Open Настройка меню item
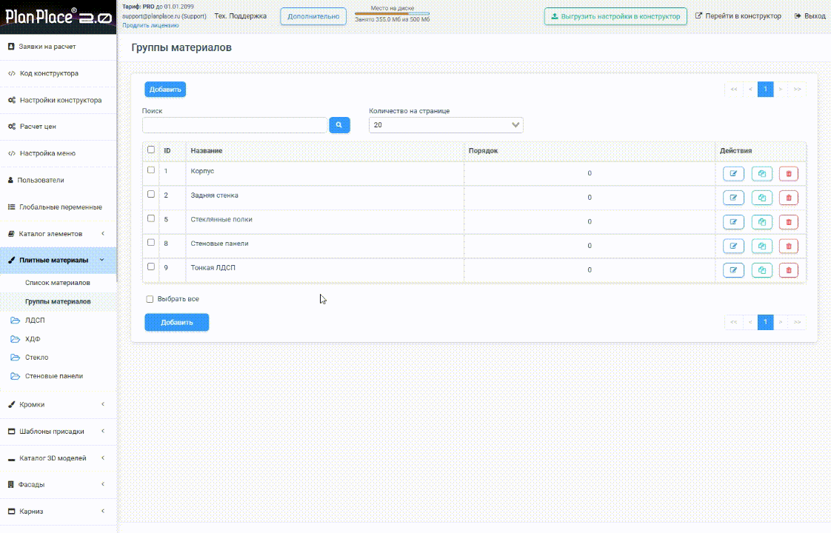The image size is (831, 533). coord(58,154)
